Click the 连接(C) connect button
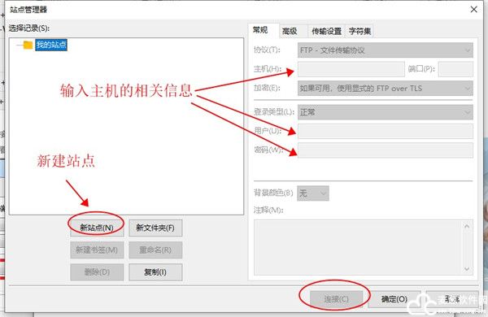Image resolution: width=488 pixels, height=317 pixels. [337, 299]
